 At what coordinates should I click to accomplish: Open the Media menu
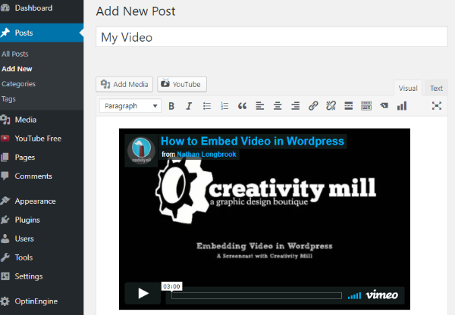(x=42, y=120)
